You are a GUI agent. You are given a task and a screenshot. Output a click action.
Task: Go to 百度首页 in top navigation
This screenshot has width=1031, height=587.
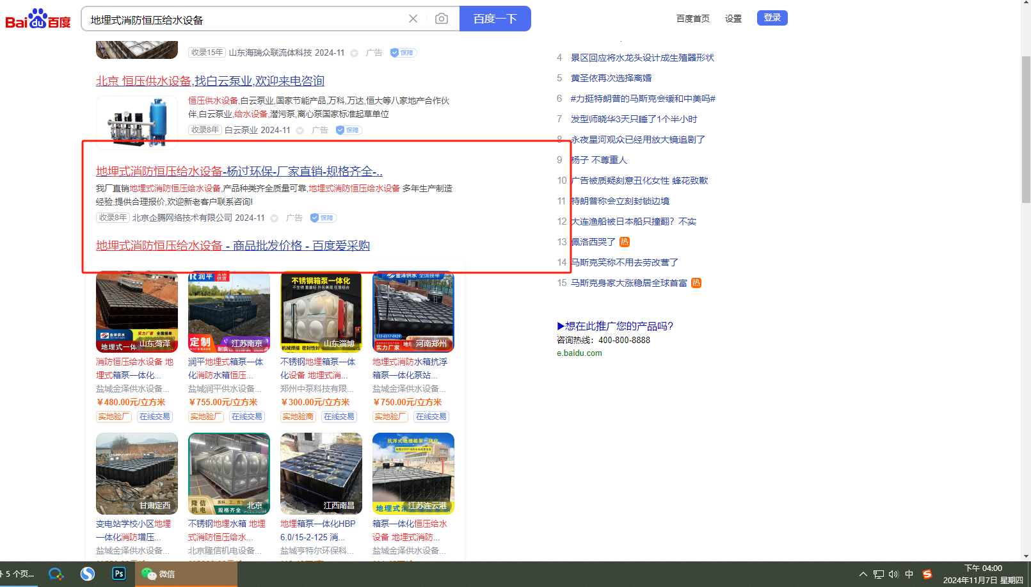point(692,19)
